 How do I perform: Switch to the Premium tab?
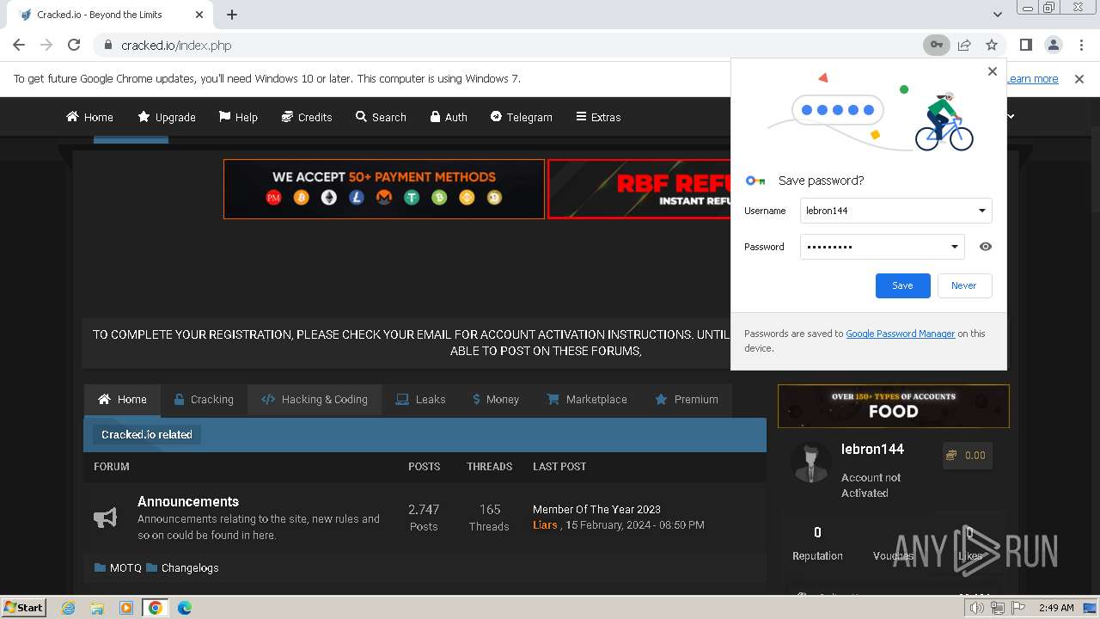click(687, 400)
